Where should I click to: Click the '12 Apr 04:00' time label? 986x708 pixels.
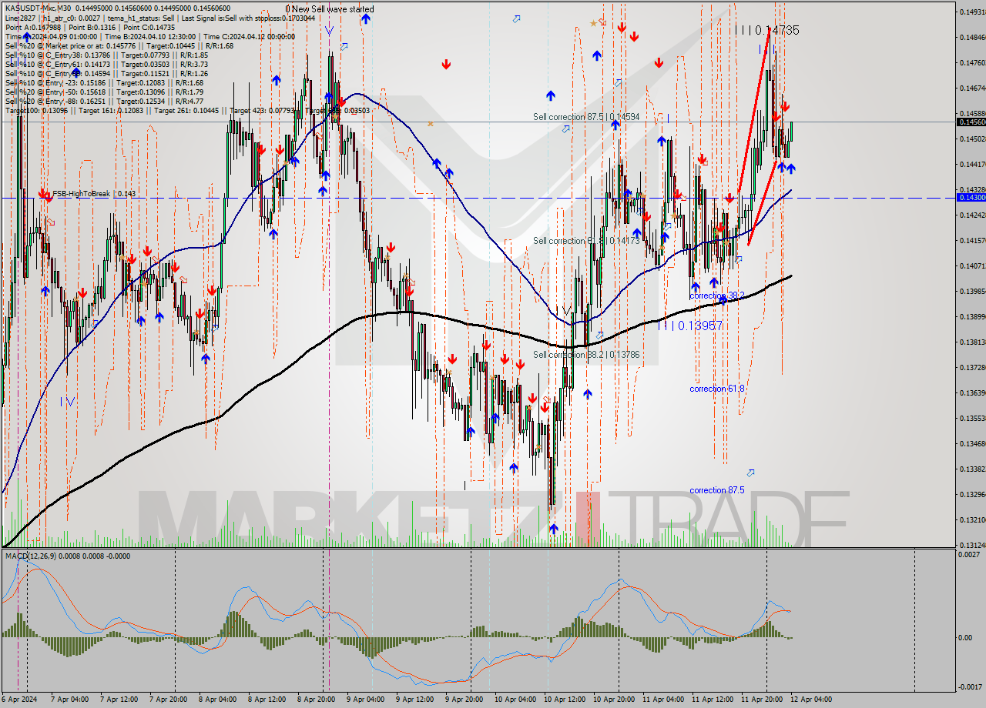810,700
